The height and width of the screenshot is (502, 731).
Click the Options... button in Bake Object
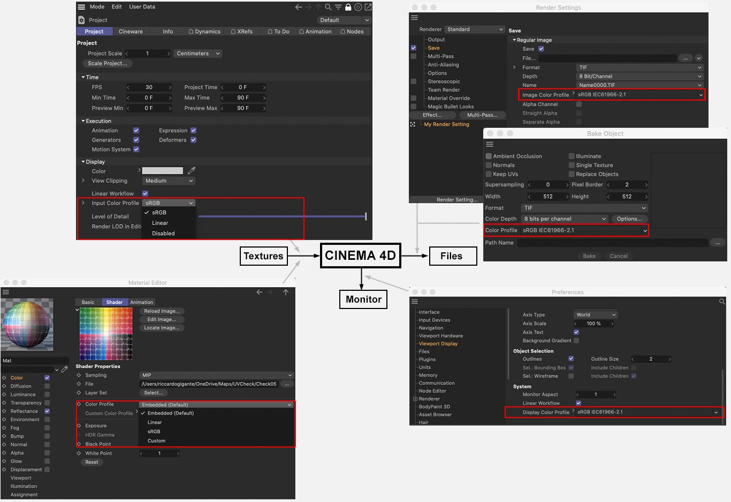[x=629, y=219]
